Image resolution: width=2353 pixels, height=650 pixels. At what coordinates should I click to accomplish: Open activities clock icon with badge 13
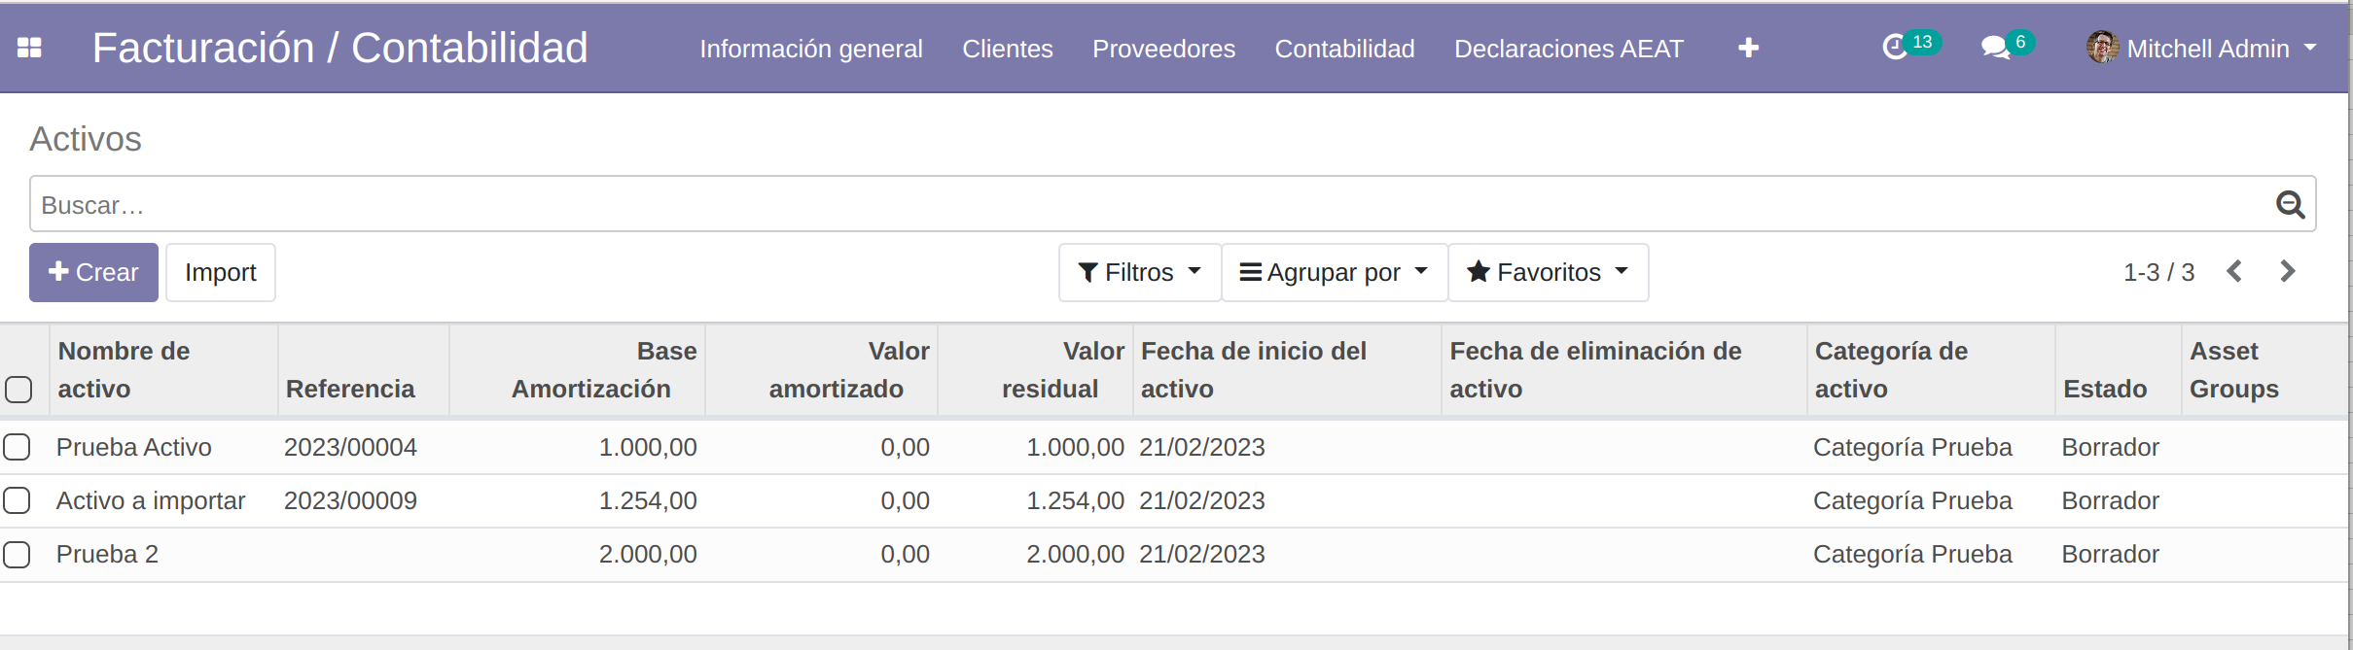(x=1910, y=45)
